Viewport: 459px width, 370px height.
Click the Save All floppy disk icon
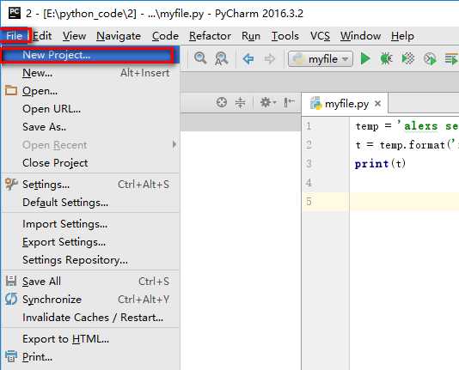pyautogui.click(x=11, y=281)
